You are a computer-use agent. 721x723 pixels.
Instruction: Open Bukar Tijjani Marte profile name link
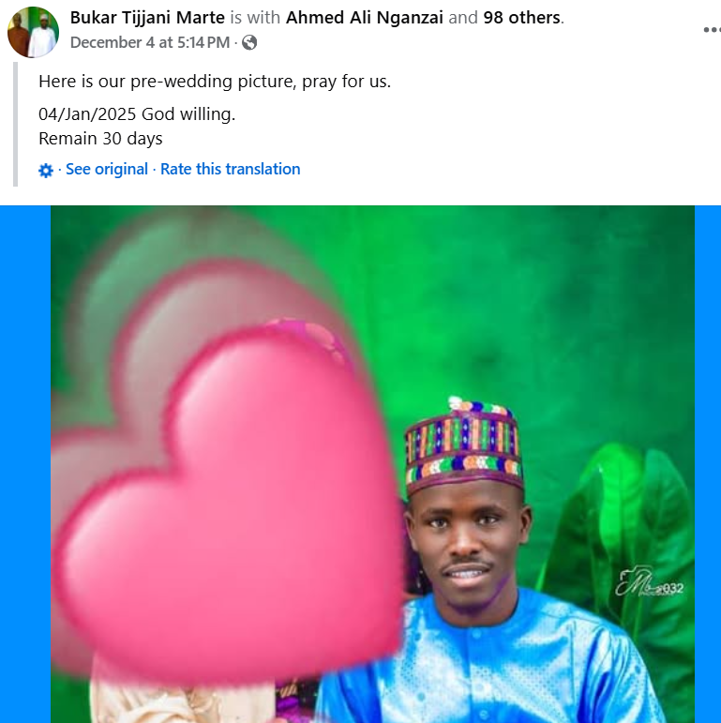pos(147,18)
